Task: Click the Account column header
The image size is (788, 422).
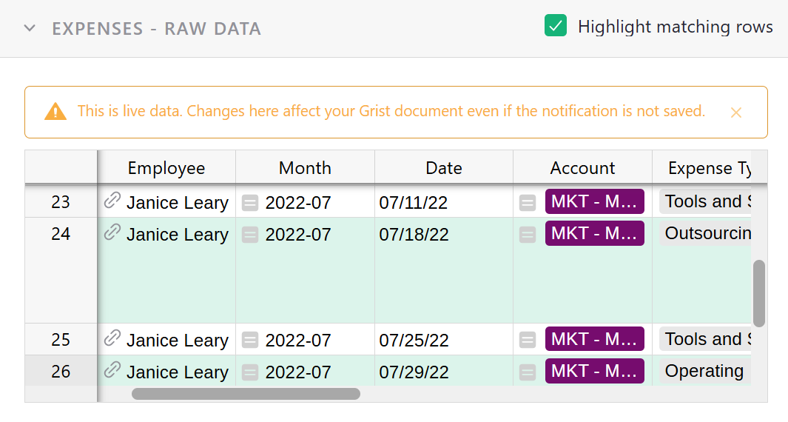Action: 582,168
